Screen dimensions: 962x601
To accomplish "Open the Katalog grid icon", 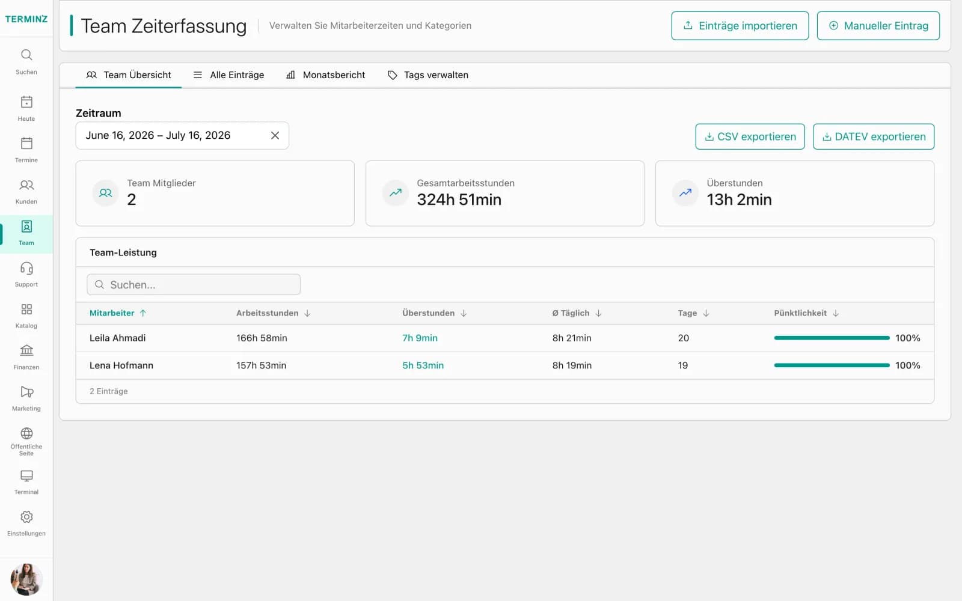I will (26, 309).
